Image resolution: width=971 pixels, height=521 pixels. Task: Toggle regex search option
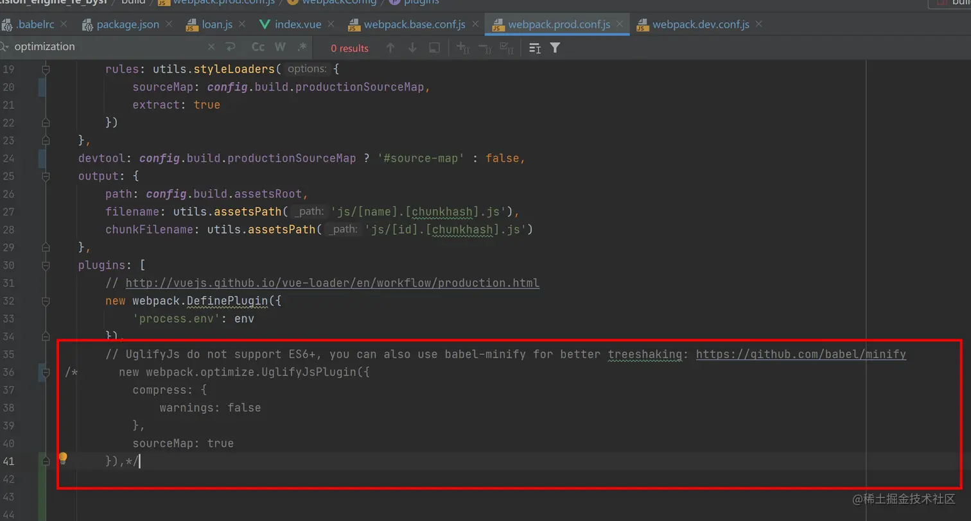(302, 47)
